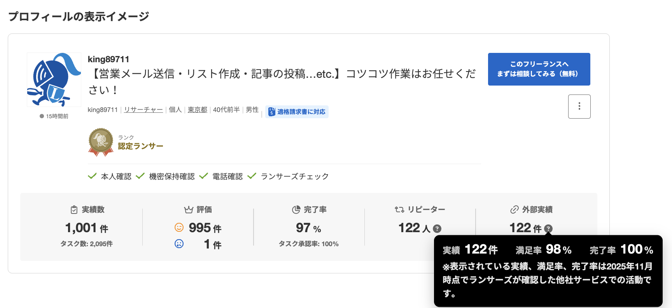Viewport: 672px width, 308px height.
Task: Click the 電話確認 green checkmark
Action: pyautogui.click(x=203, y=176)
